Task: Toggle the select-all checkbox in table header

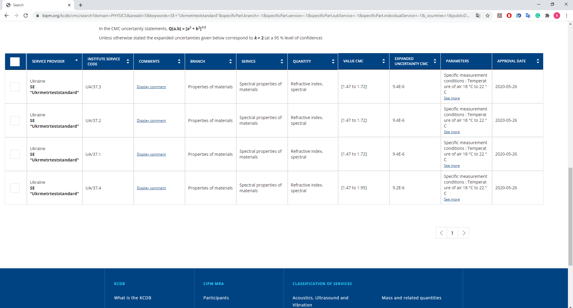Action: click(x=15, y=61)
